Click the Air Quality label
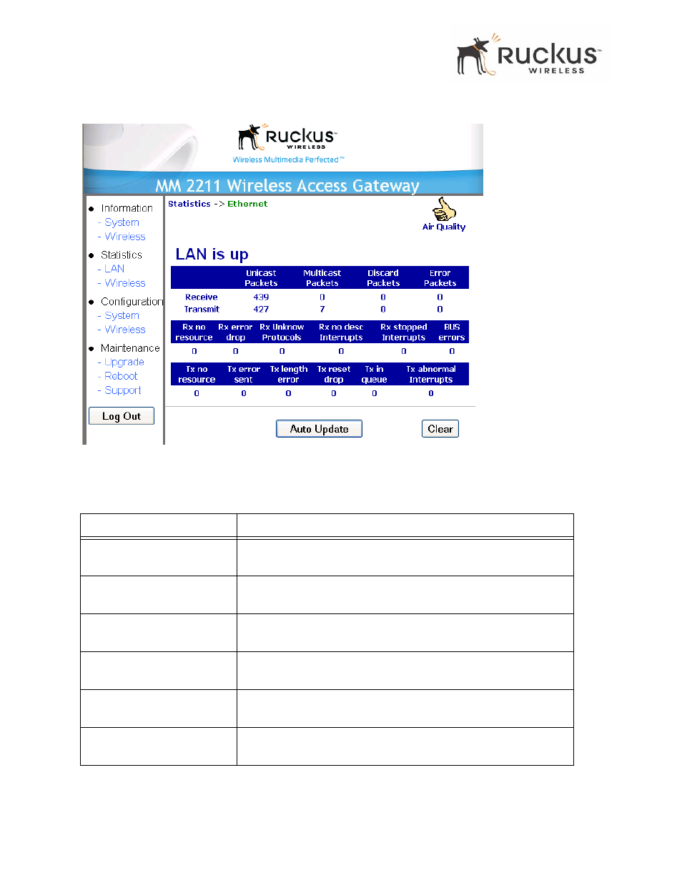This screenshot has width=682, height=883. 444,227
